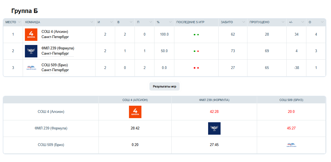Open the ПРОПУЩЕНО column dropdown arrow

pos(283,22)
